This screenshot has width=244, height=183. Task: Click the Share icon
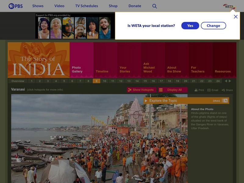pos(223,90)
